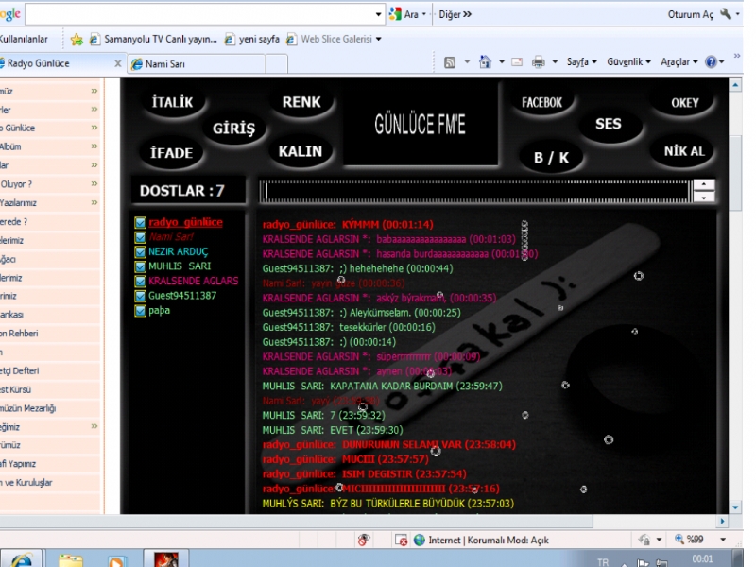The width and height of the screenshot is (756, 567).
Task: Open media player taskbar icon
Action: 116,560
